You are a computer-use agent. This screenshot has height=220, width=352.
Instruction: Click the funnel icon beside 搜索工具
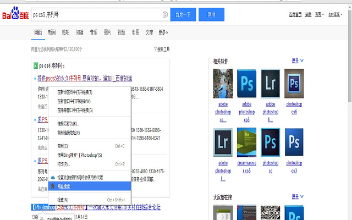click(x=155, y=49)
